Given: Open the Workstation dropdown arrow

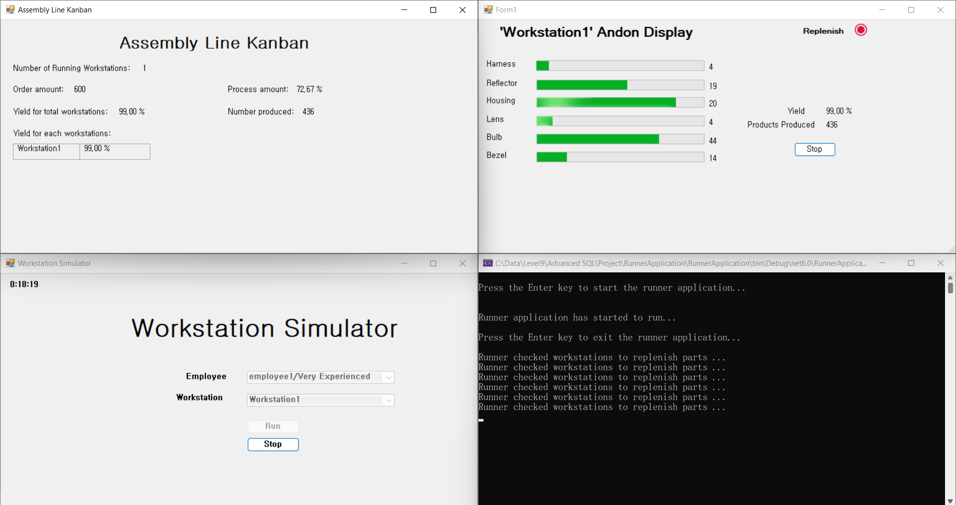Looking at the screenshot, I should (x=389, y=400).
